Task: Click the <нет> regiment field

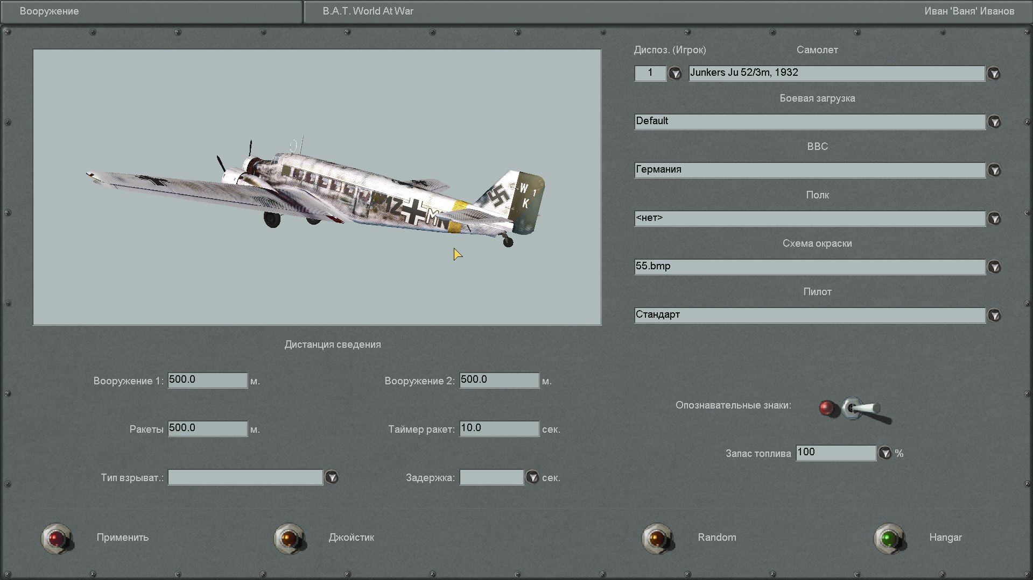Action: pos(810,218)
